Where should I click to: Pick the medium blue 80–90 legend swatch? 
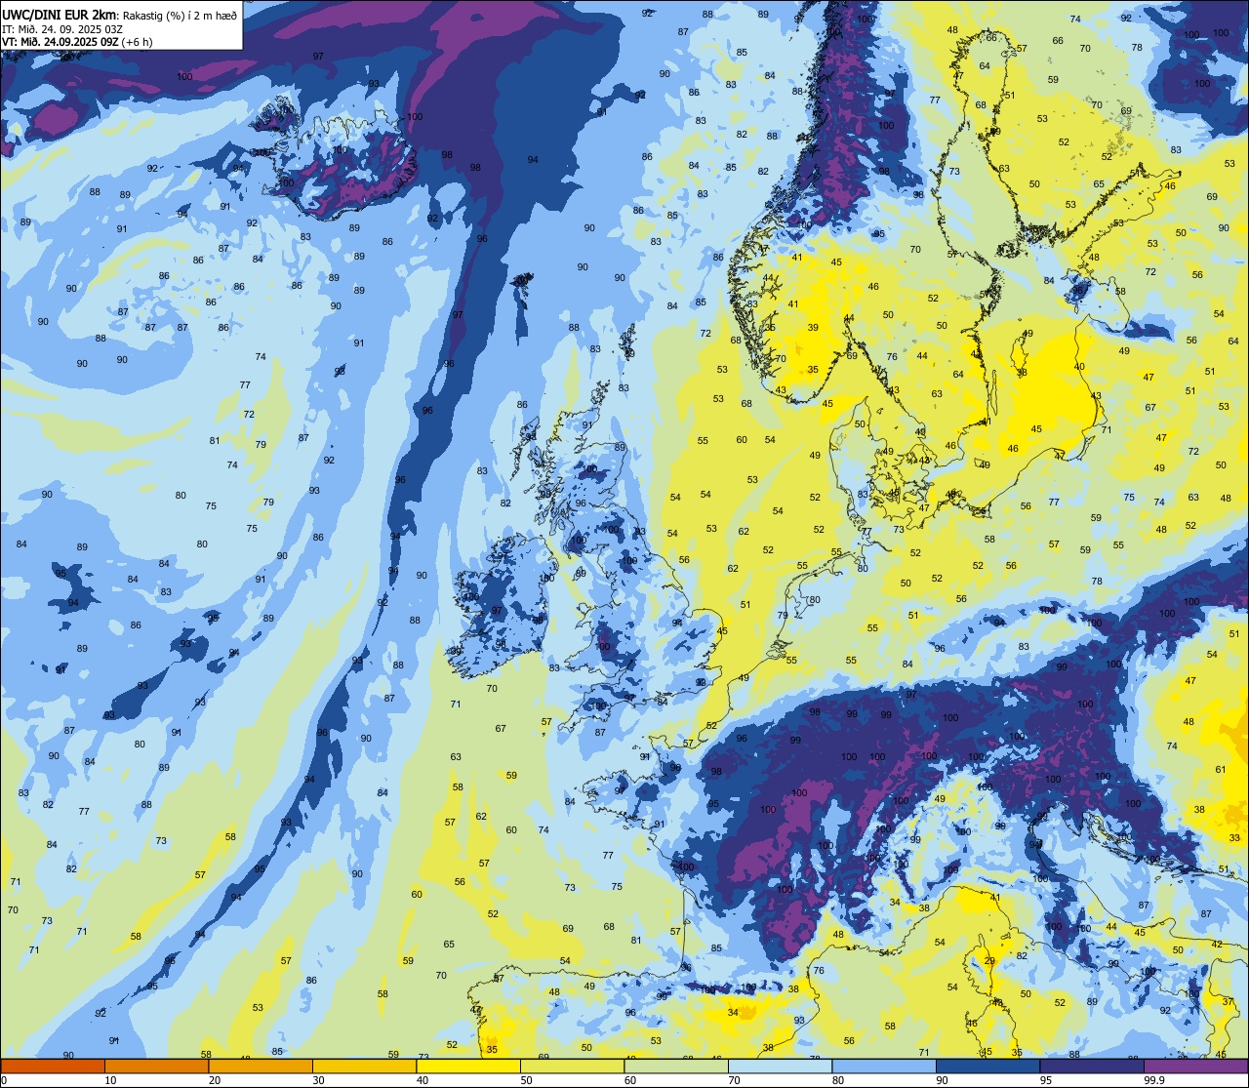(x=884, y=1066)
